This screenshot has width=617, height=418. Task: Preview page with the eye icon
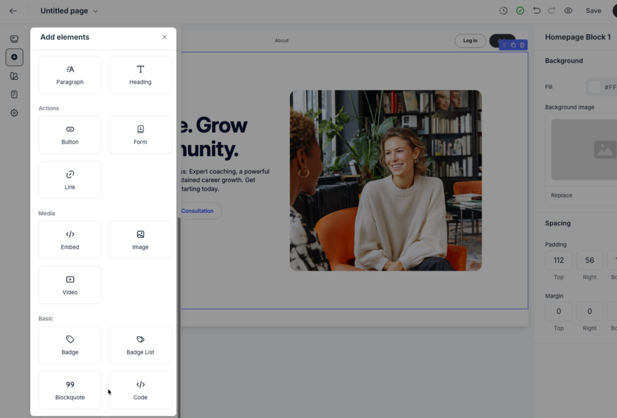click(x=568, y=11)
